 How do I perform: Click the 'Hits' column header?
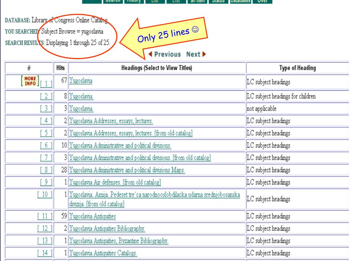point(60,68)
